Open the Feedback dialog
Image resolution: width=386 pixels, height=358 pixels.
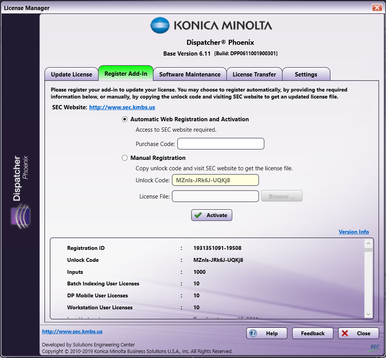[x=313, y=333]
